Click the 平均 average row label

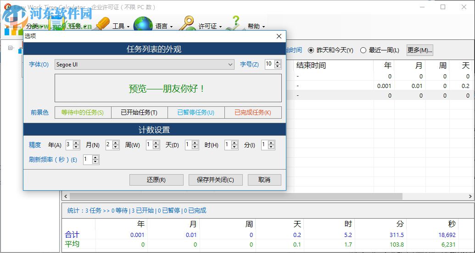72,244
